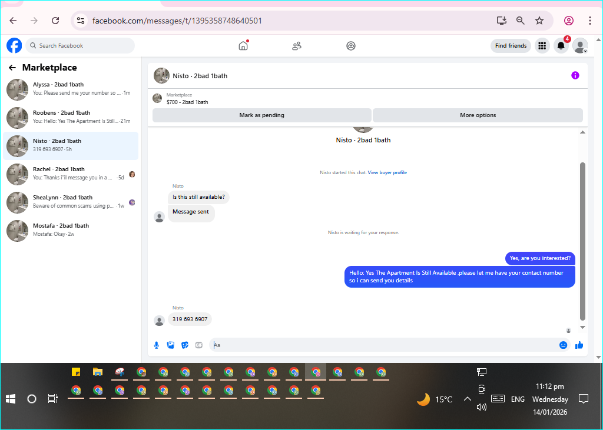Open the Home feed icon
Viewport: 603px width, 430px height.
click(x=243, y=46)
